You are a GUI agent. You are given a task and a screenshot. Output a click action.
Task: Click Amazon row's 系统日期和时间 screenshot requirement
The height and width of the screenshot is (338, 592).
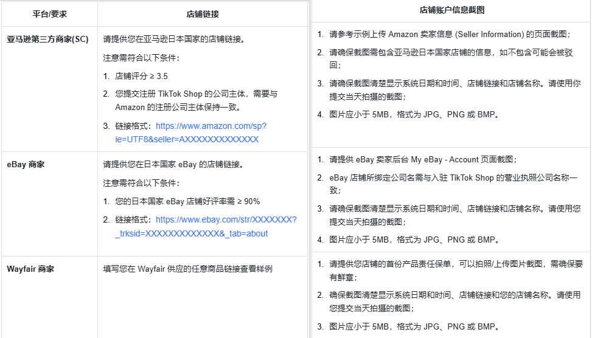click(455, 90)
